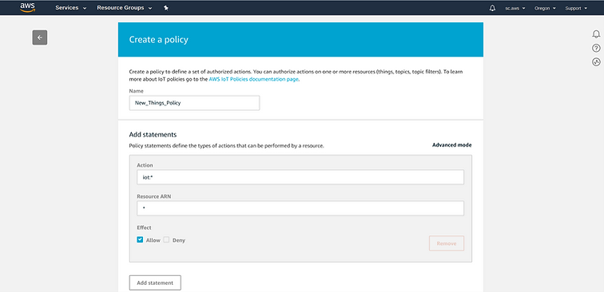Click the AWS logo

(x=27, y=7)
